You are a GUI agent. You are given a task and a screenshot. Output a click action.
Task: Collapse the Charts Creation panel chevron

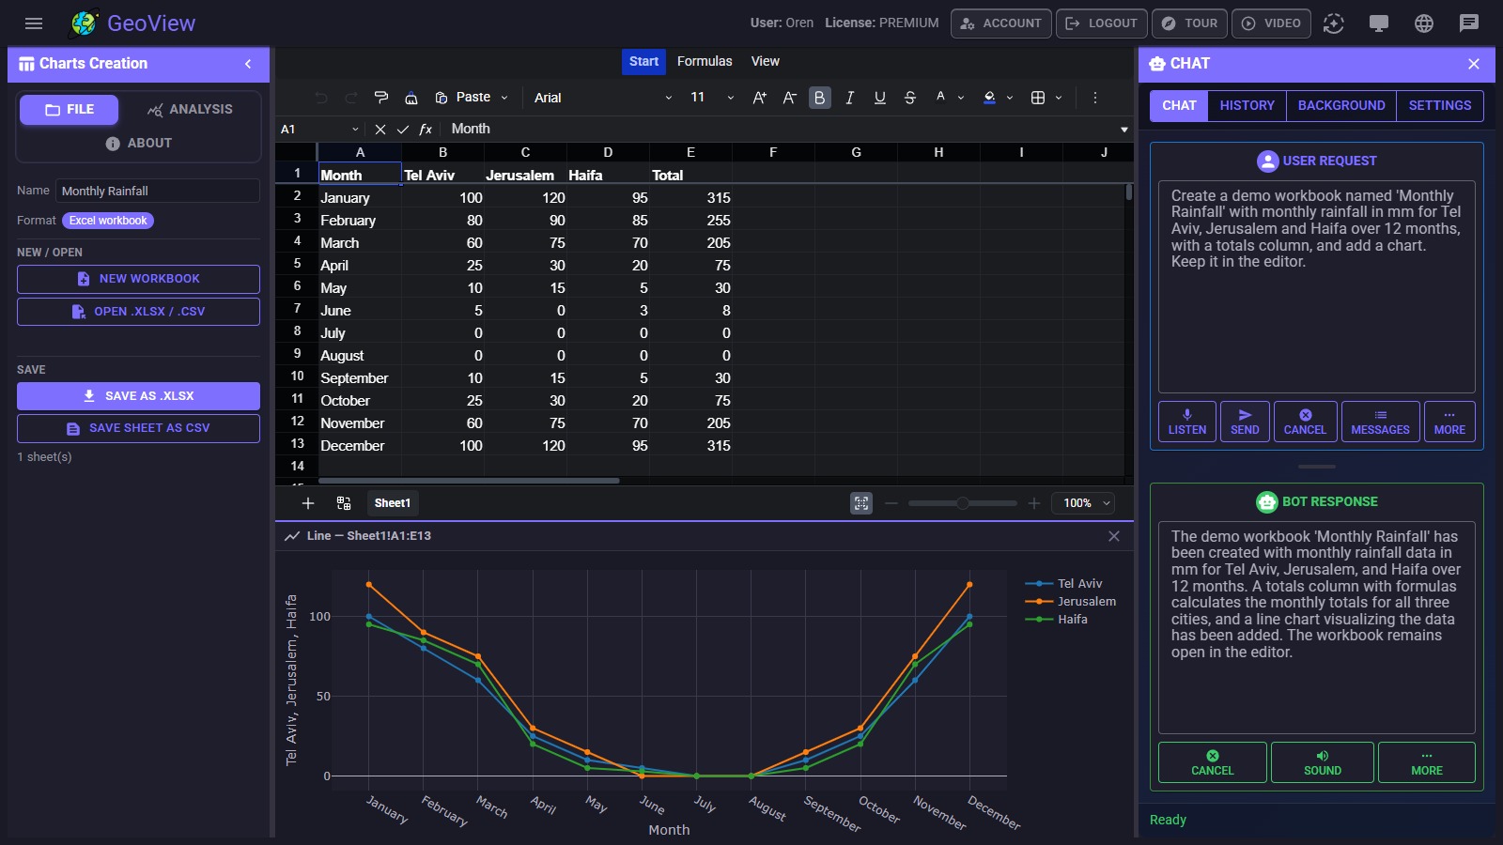(248, 64)
